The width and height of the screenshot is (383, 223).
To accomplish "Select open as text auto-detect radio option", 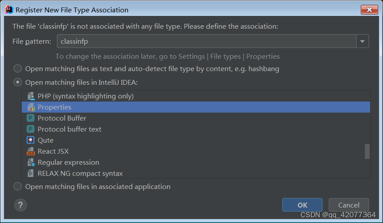I will [x=18, y=69].
